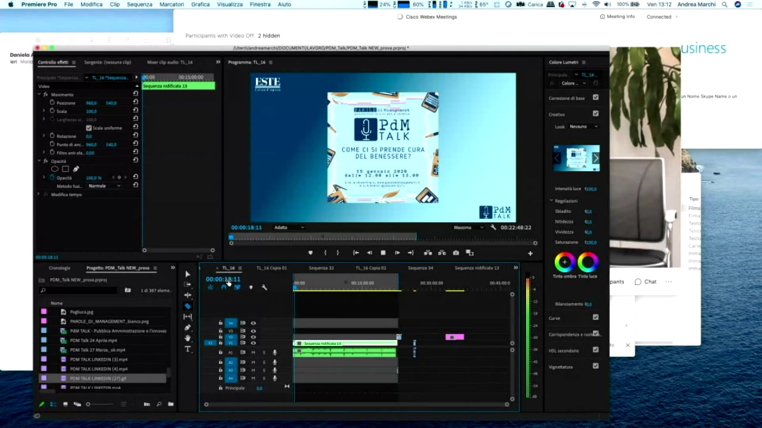The width and height of the screenshot is (762, 428).
Task: Switch to Sequenza 32 timeline tab
Action: (321, 267)
